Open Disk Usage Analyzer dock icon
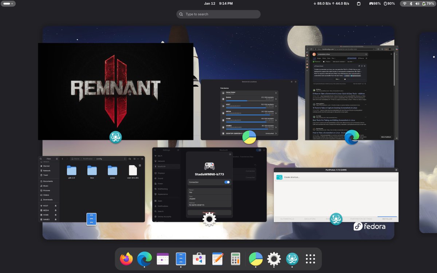The width and height of the screenshot is (437, 273). tap(256, 259)
